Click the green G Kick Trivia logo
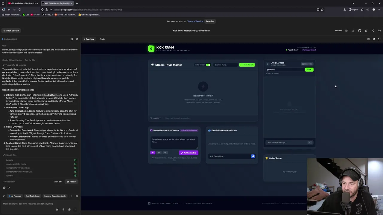This screenshot has height=215, width=383. (x=151, y=49)
